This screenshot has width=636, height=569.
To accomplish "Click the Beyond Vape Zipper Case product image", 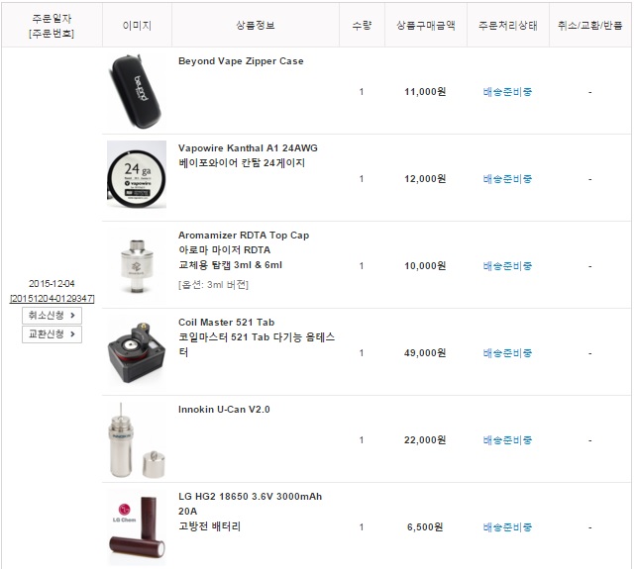I will (137, 91).
